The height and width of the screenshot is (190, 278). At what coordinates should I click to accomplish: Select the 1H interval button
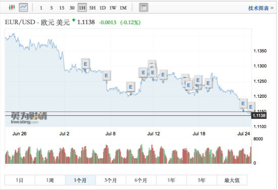[82, 8]
